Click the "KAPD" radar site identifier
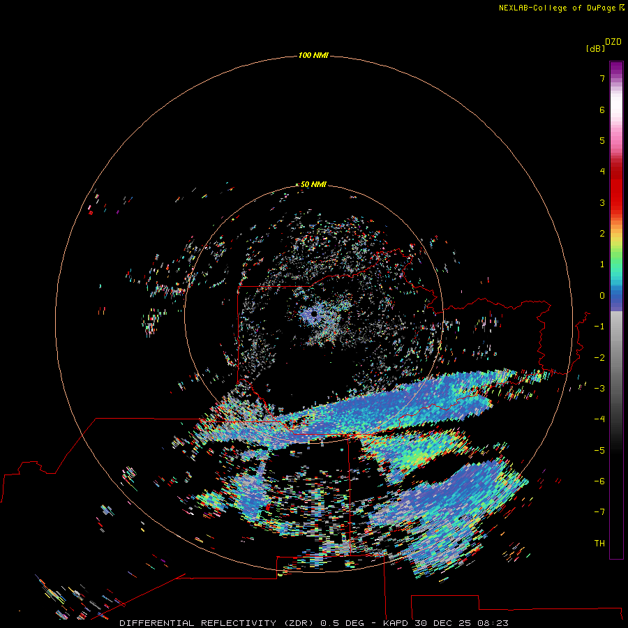628x628 pixels. pyautogui.click(x=396, y=623)
